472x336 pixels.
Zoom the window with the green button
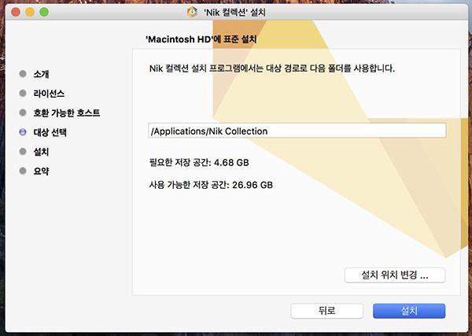click(44, 12)
